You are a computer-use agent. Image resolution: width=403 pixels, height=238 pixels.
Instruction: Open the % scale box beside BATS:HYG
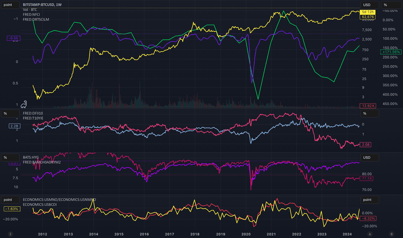pyautogui.click(x=10, y=158)
